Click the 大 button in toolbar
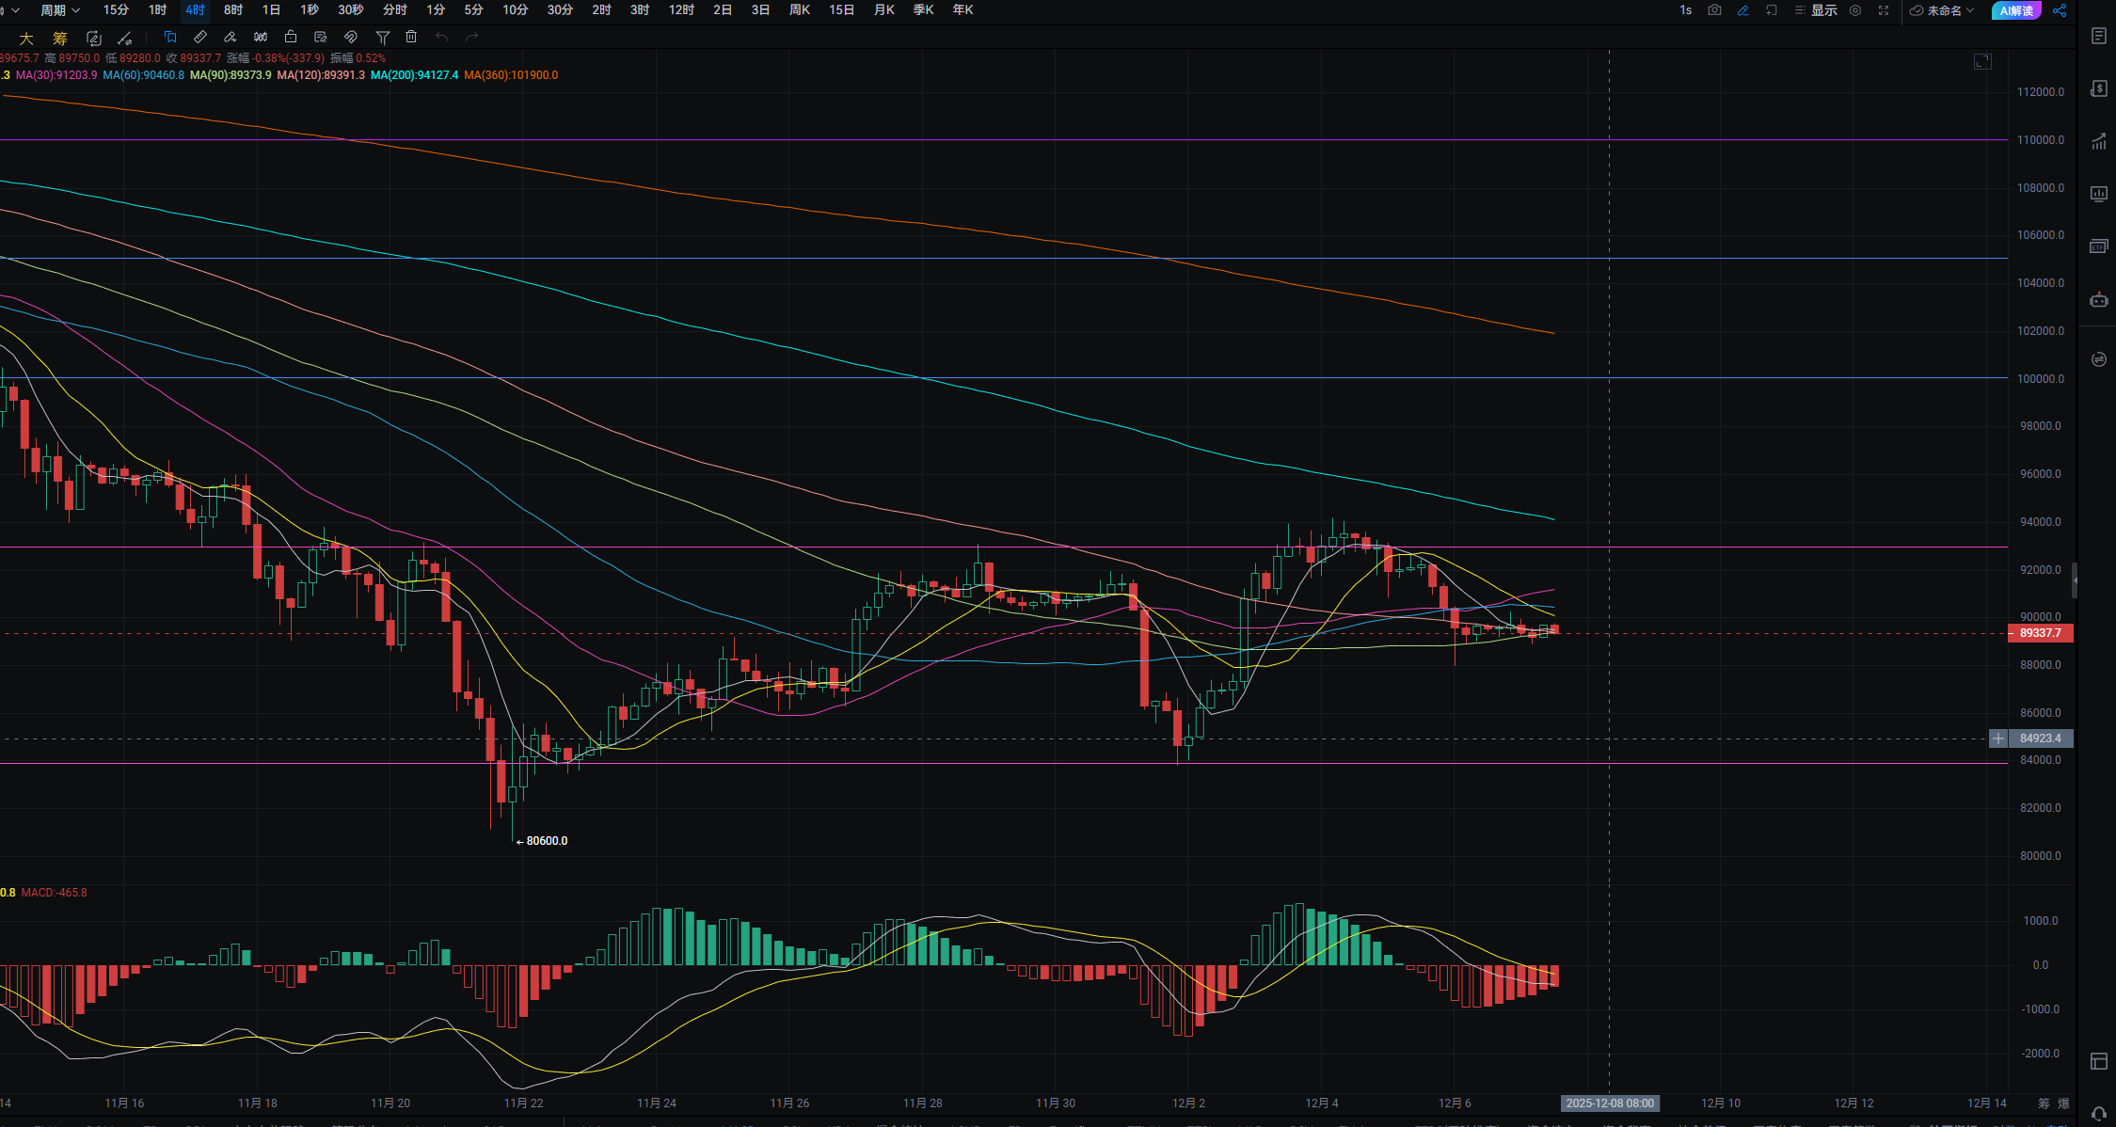 (x=26, y=38)
